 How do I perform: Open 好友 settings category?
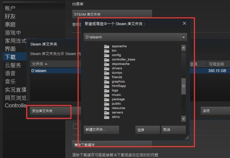[10, 16]
